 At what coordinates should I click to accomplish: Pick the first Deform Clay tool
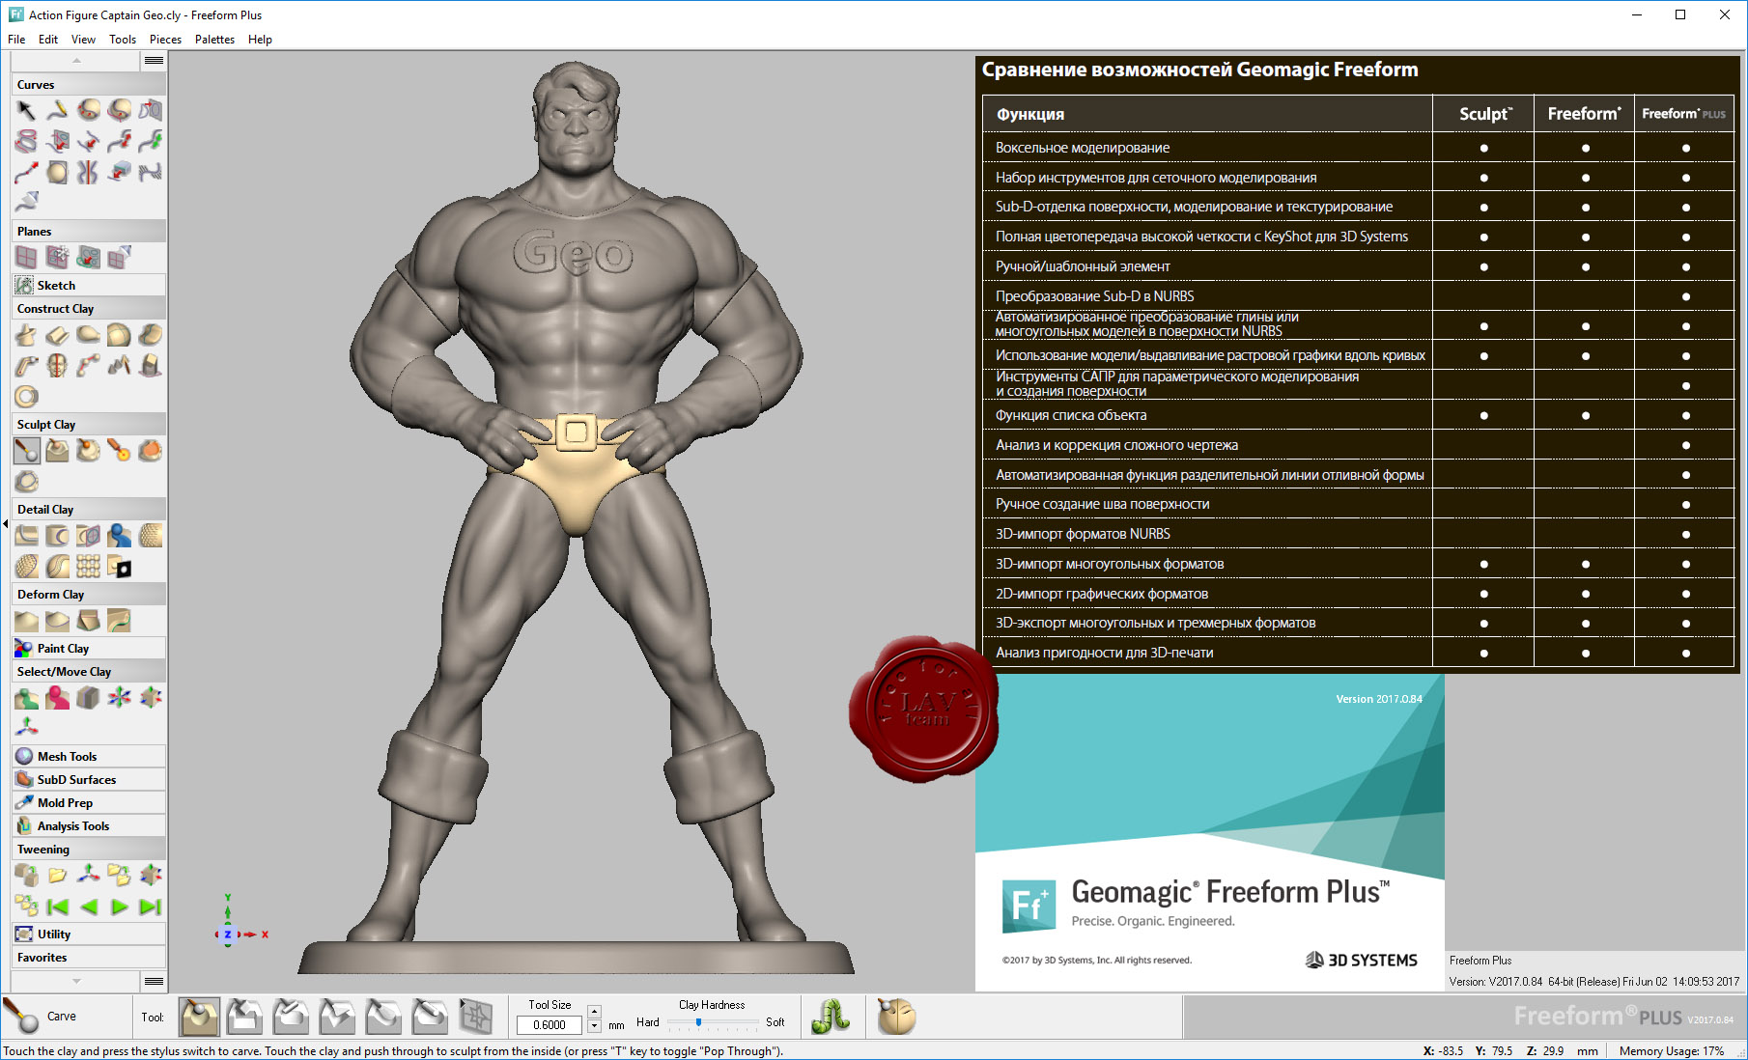[x=26, y=621]
